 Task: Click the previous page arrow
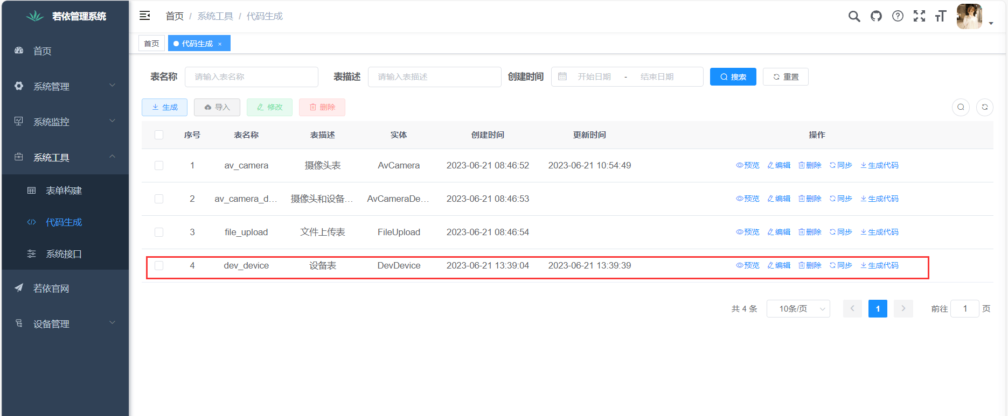(852, 308)
